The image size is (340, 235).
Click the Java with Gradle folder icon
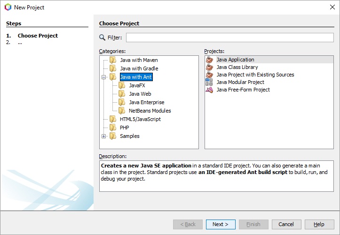(113, 68)
